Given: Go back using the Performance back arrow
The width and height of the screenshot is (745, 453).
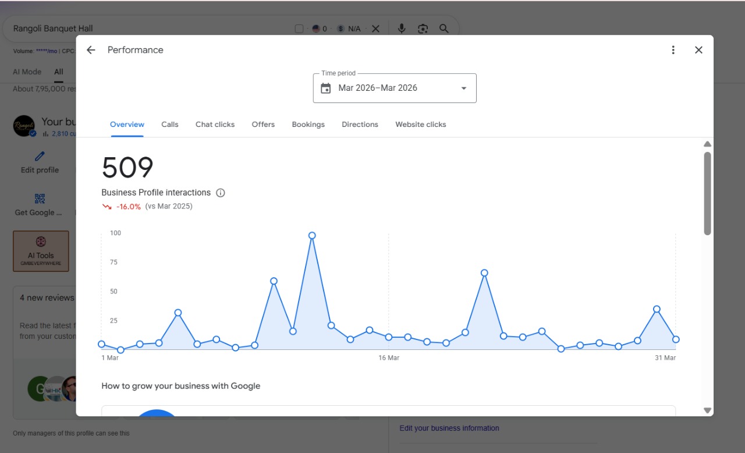Looking at the screenshot, I should 91,50.
